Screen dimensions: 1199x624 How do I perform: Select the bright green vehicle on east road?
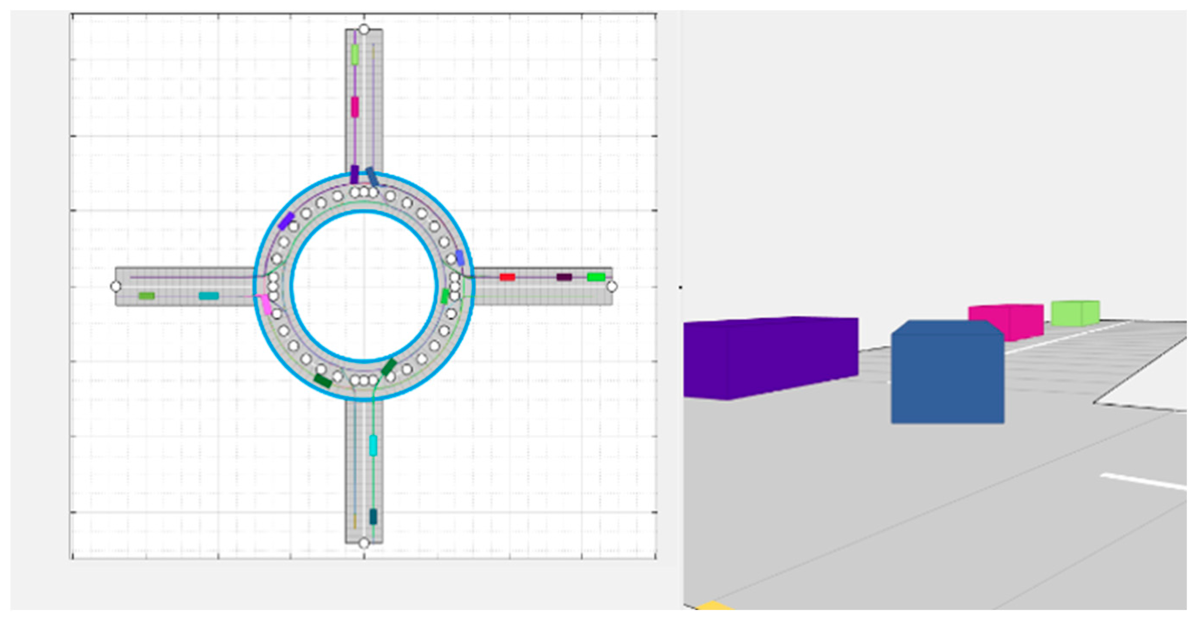pyautogui.click(x=596, y=277)
